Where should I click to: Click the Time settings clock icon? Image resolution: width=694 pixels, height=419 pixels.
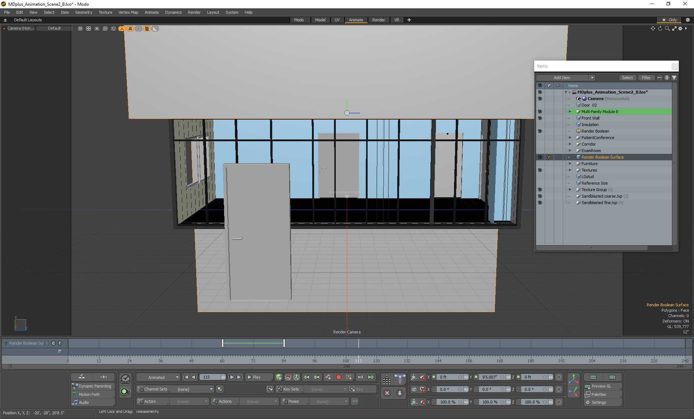click(x=125, y=379)
